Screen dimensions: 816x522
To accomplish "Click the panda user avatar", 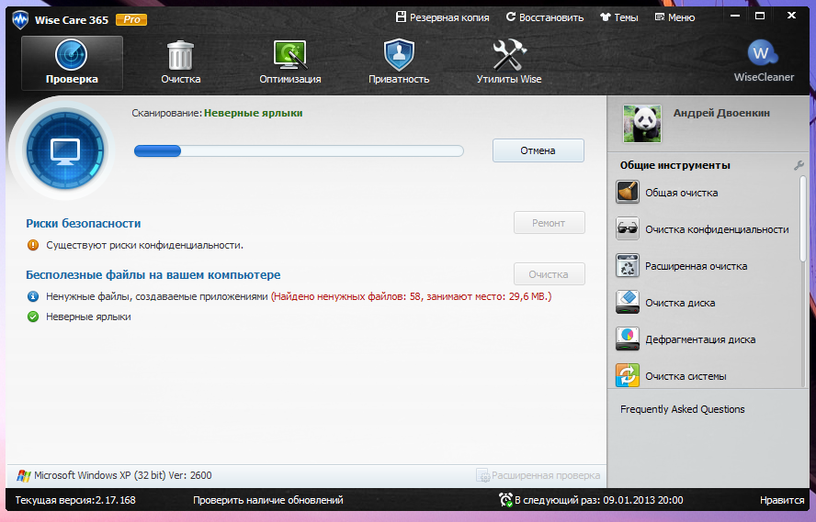I will click(642, 124).
